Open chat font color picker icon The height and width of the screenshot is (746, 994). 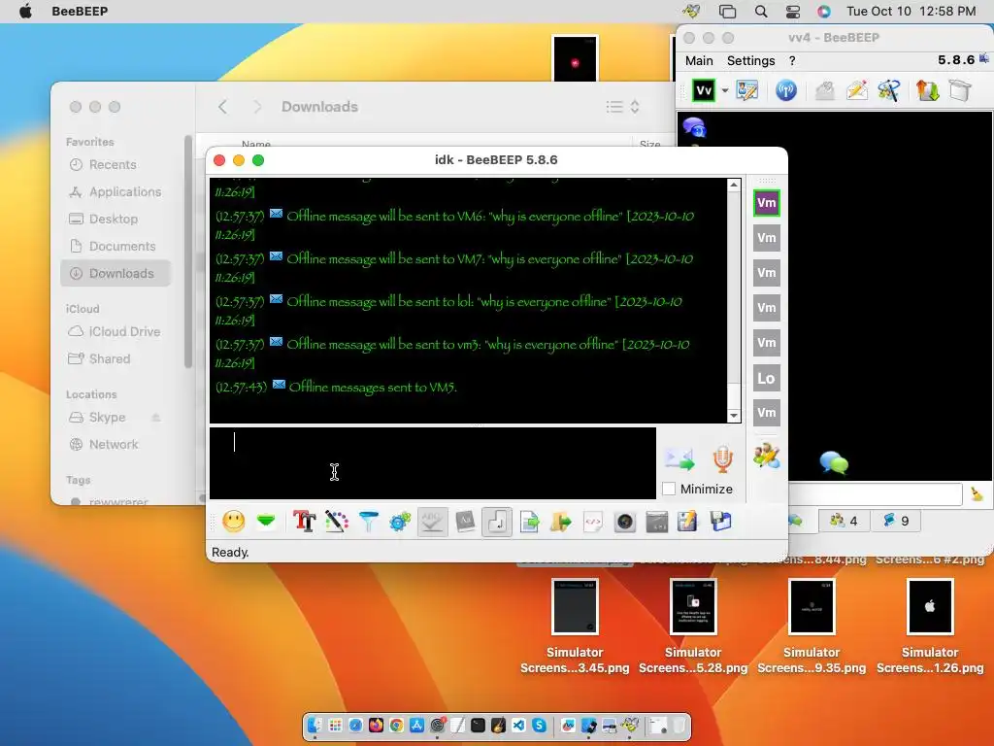(x=337, y=522)
